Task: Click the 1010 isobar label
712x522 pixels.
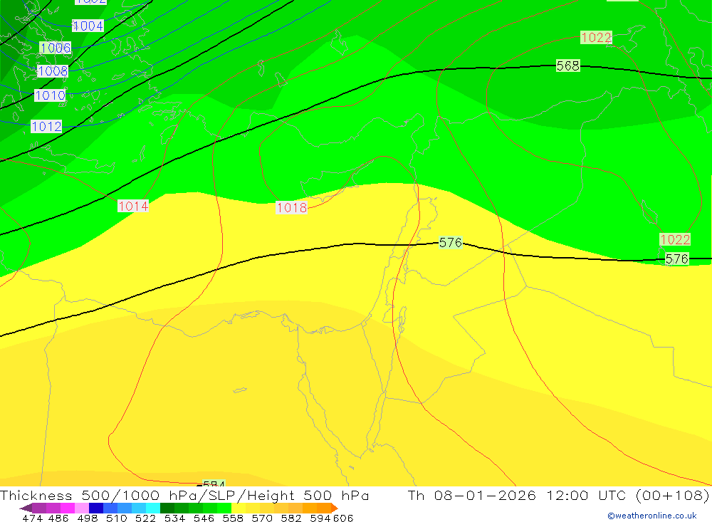Action: click(50, 95)
